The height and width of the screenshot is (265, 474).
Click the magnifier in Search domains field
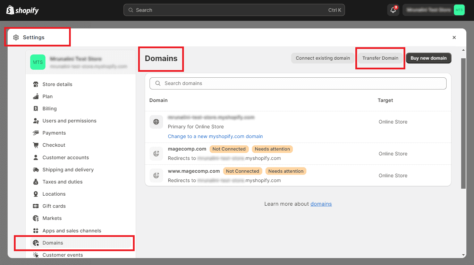pos(158,83)
